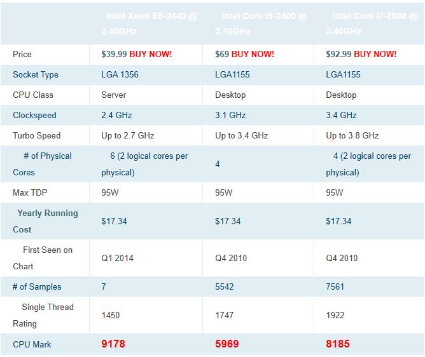Click the First Seen on Chart label
Image resolution: width=425 pixels, height=357 pixels.
(x=45, y=258)
